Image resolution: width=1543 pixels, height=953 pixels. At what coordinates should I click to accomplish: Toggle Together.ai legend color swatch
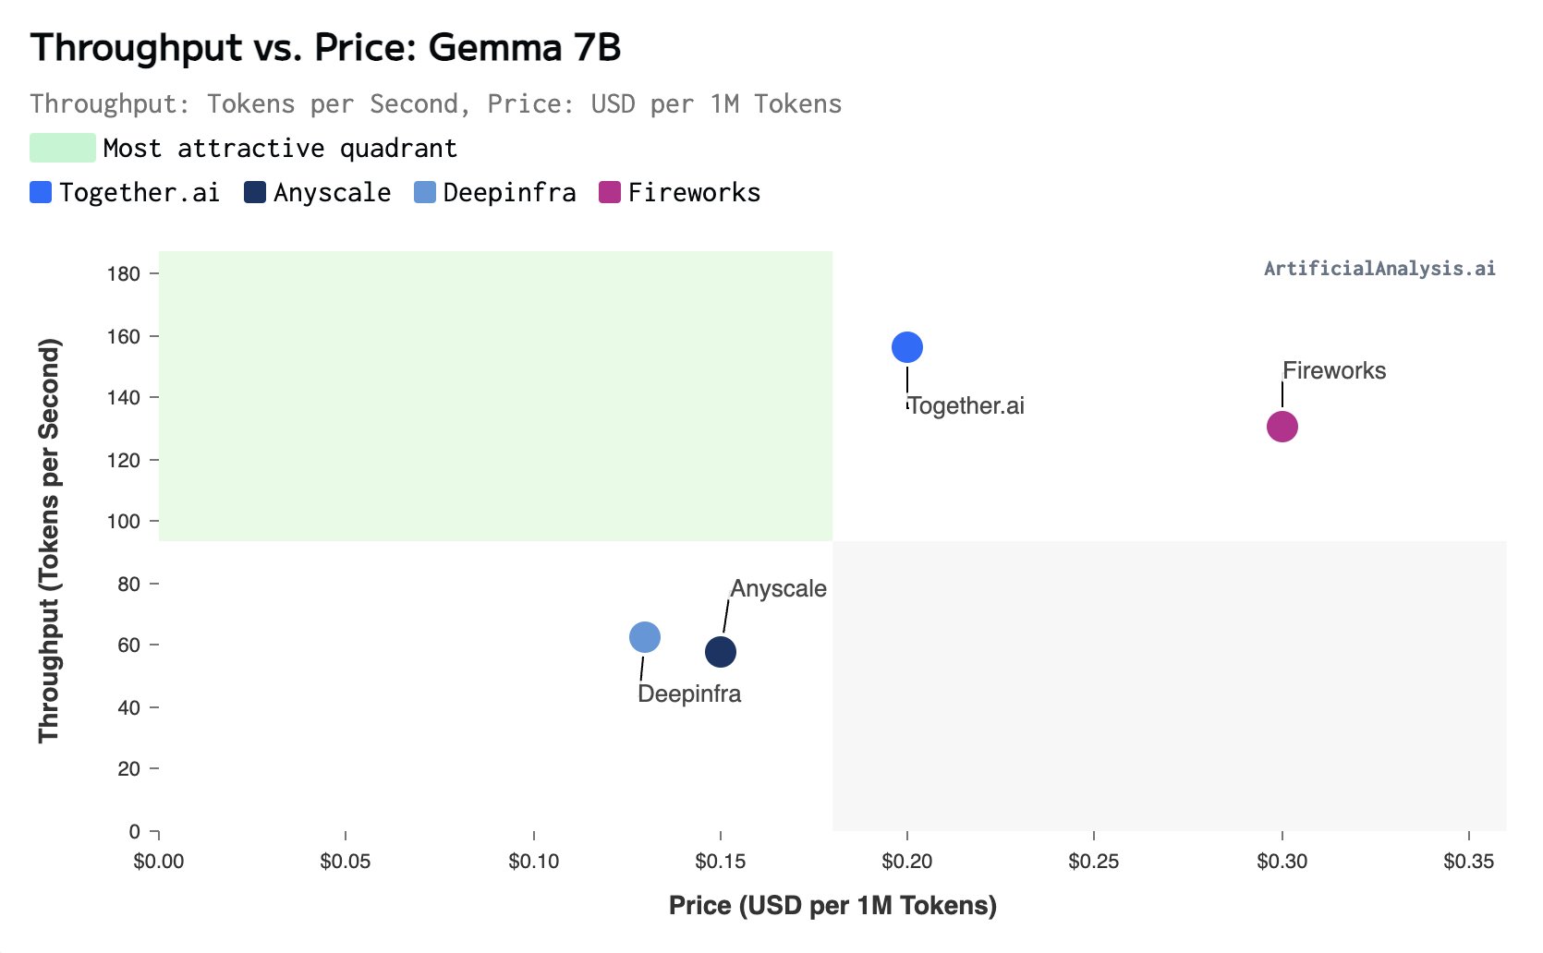point(41,192)
